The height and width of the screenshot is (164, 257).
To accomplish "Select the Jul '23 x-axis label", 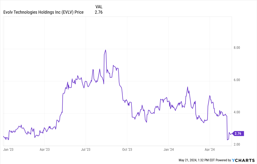I will 86,149.
